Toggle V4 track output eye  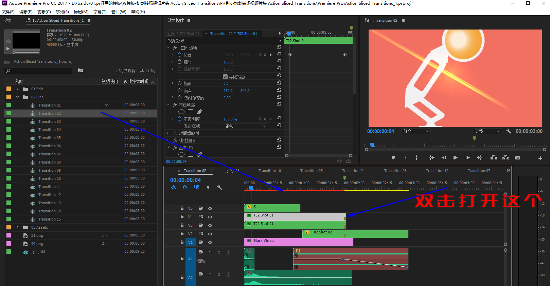(210, 217)
